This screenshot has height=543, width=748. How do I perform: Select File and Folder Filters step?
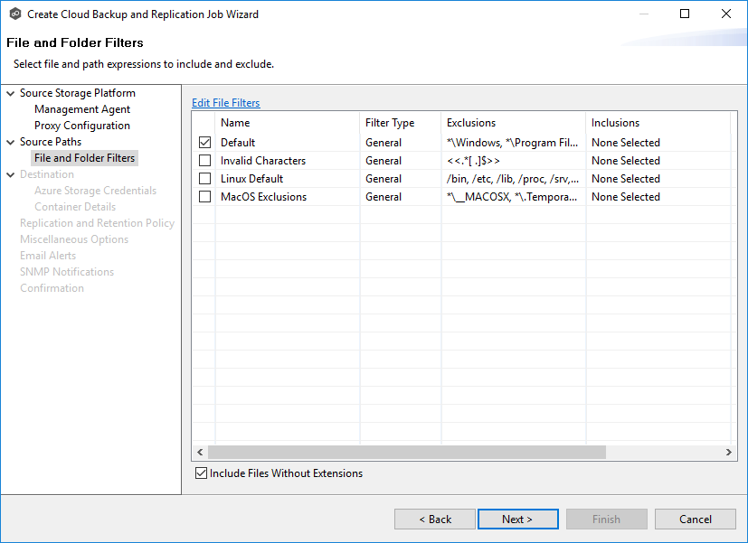[84, 157]
